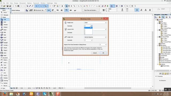Image resolution: width=171 pixels, height=96 pixels.
Task: Pick the Shell tool
Action: pyautogui.click(x=5, y=40)
